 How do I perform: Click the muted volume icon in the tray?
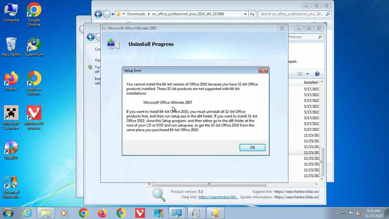(x=358, y=213)
